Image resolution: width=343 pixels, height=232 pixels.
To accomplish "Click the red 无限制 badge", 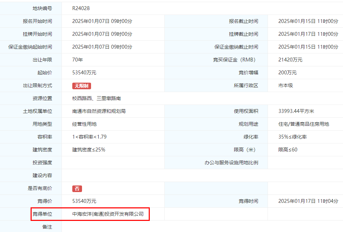I will coord(82,86).
